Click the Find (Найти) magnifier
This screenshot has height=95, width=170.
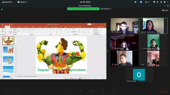point(94,29)
